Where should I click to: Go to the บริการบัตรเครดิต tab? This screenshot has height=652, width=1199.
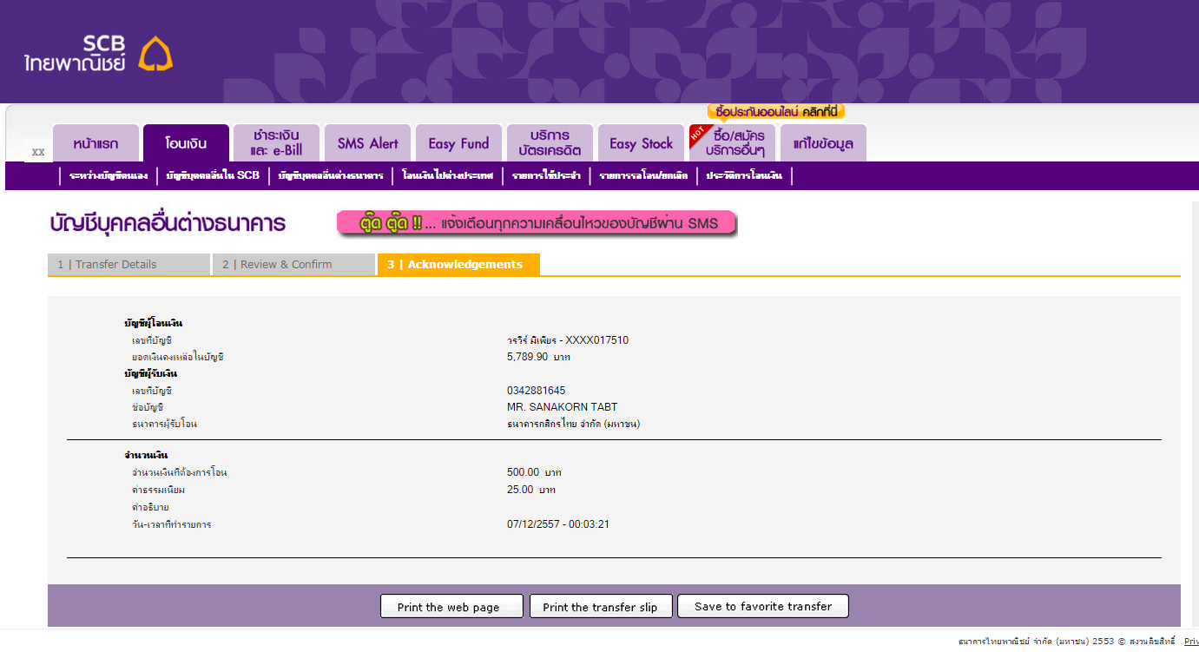coord(550,143)
